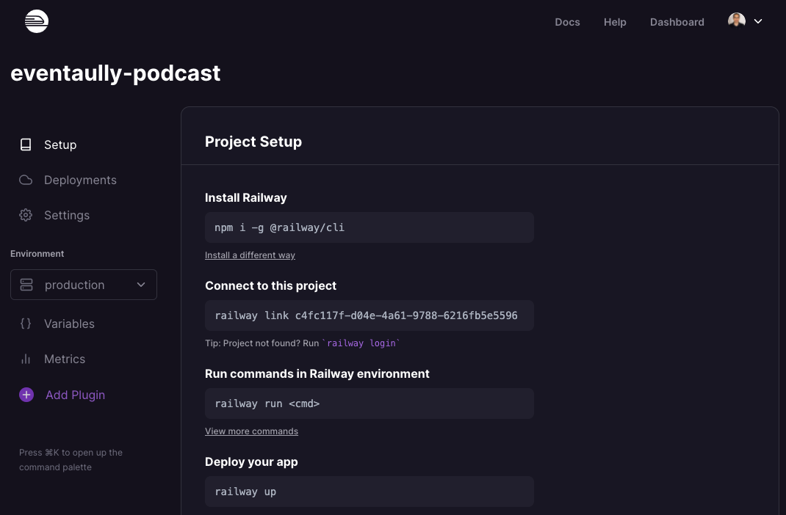This screenshot has width=786, height=515.
Task: Click the Environment label in sidebar
Action: tap(37, 254)
